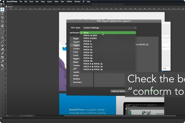Open Fonts in the options list
The height and width of the screenshot is (123, 185).
point(75,55)
